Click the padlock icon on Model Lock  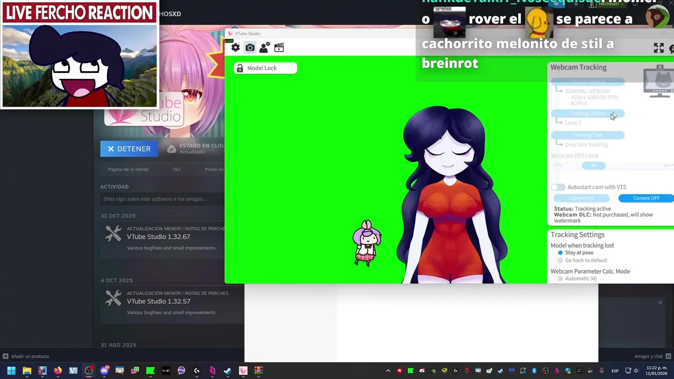coord(240,68)
